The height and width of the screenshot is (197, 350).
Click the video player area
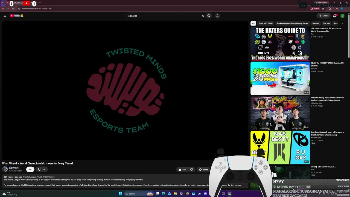(125, 91)
